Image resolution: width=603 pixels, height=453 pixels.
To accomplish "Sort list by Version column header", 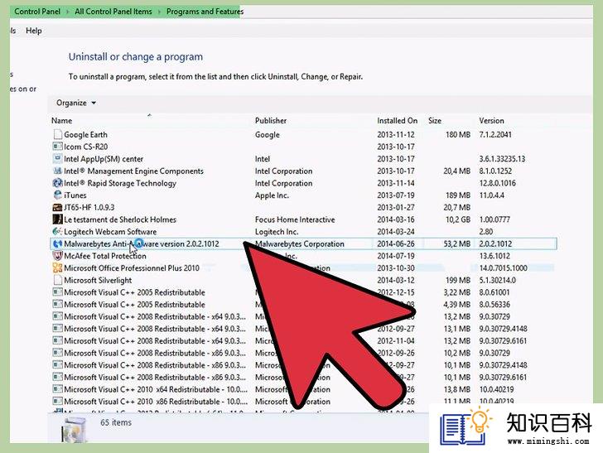I will click(x=491, y=121).
